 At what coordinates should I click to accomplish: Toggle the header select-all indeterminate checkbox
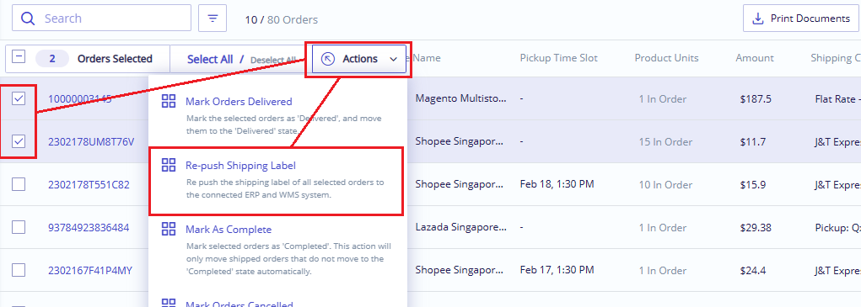[x=19, y=56]
